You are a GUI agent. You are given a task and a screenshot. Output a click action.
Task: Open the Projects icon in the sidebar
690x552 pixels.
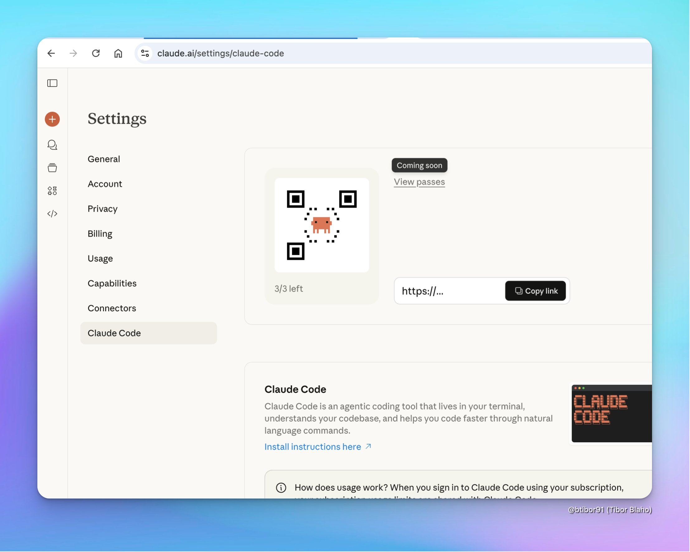(52, 168)
